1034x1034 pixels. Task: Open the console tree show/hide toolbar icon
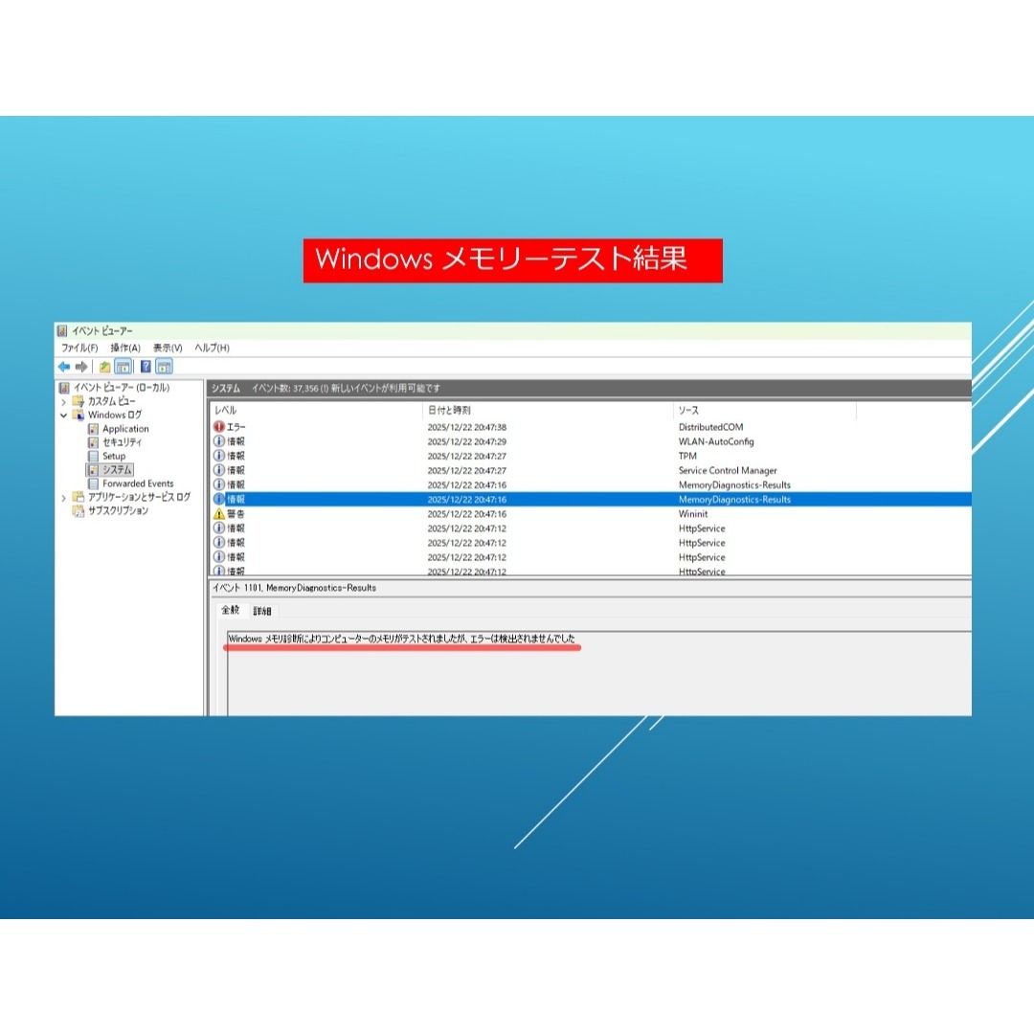click(124, 367)
